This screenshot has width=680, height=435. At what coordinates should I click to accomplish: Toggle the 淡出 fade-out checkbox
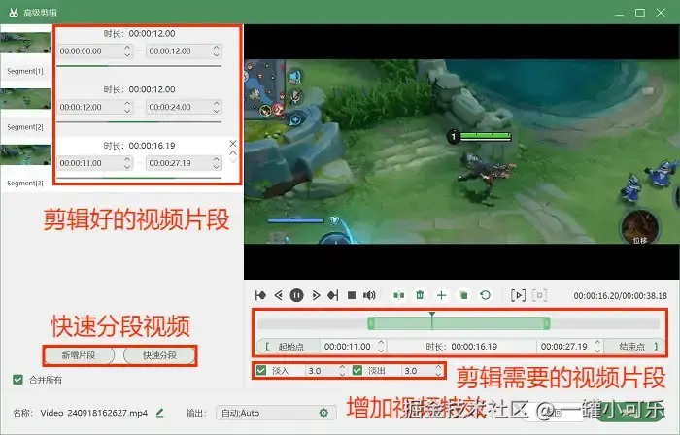click(x=357, y=371)
